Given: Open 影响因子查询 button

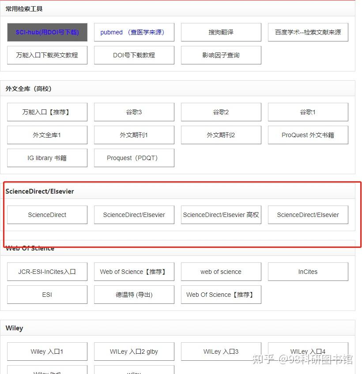Looking at the screenshot, I should [x=221, y=55].
